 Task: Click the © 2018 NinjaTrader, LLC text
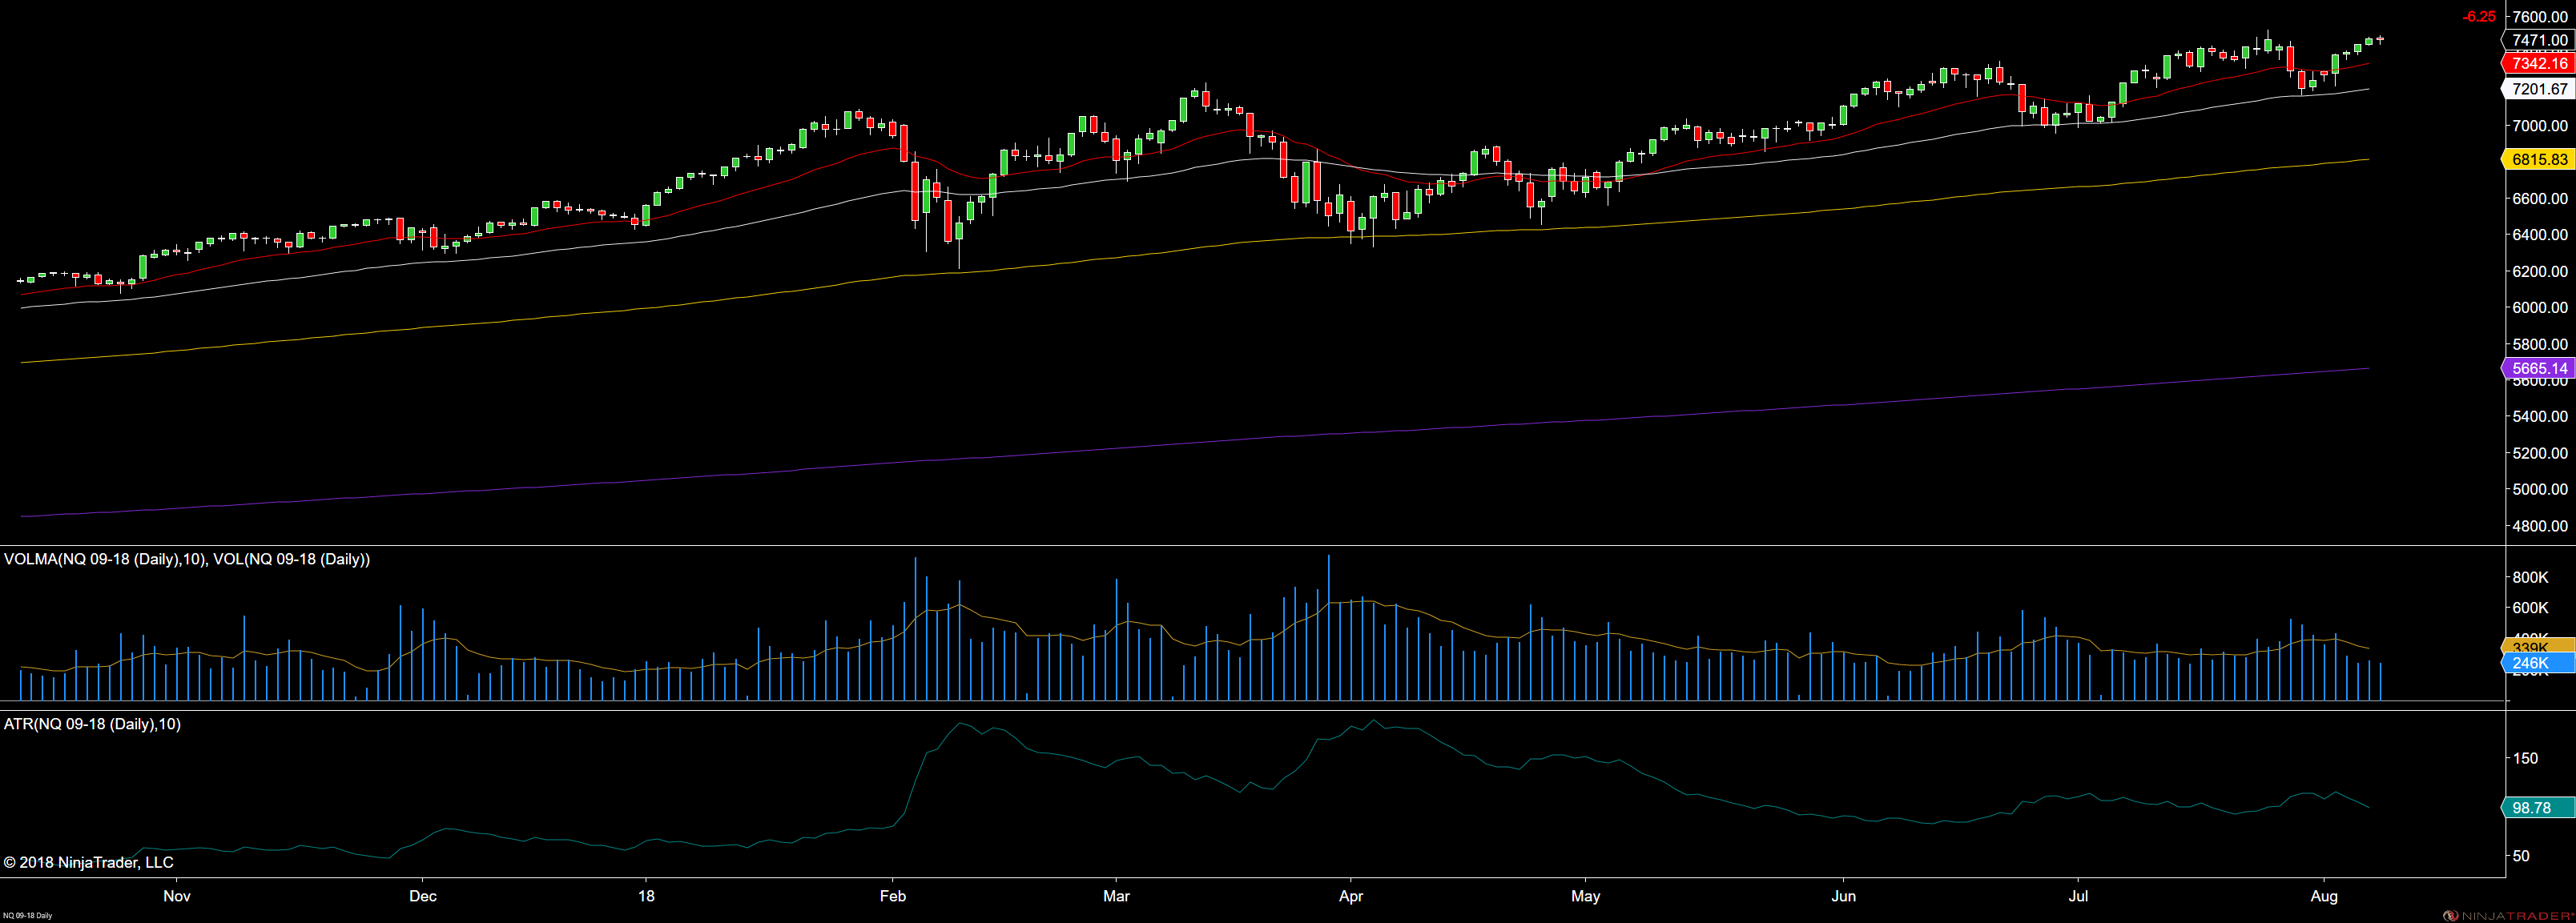88,862
